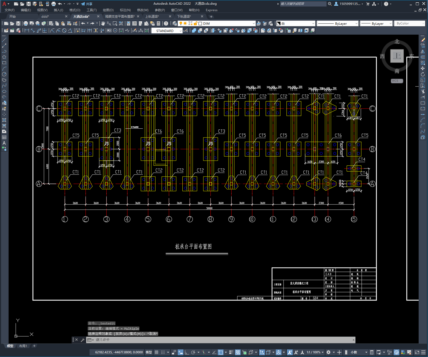
Task: Select the Pan hand tool
Action: 103,23
